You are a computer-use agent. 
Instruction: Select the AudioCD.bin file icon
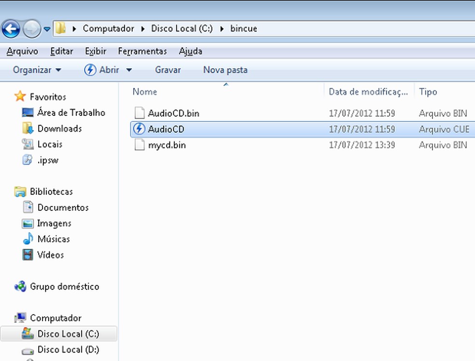click(140, 112)
